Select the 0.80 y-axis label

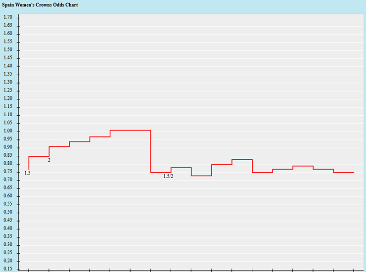point(8,163)
